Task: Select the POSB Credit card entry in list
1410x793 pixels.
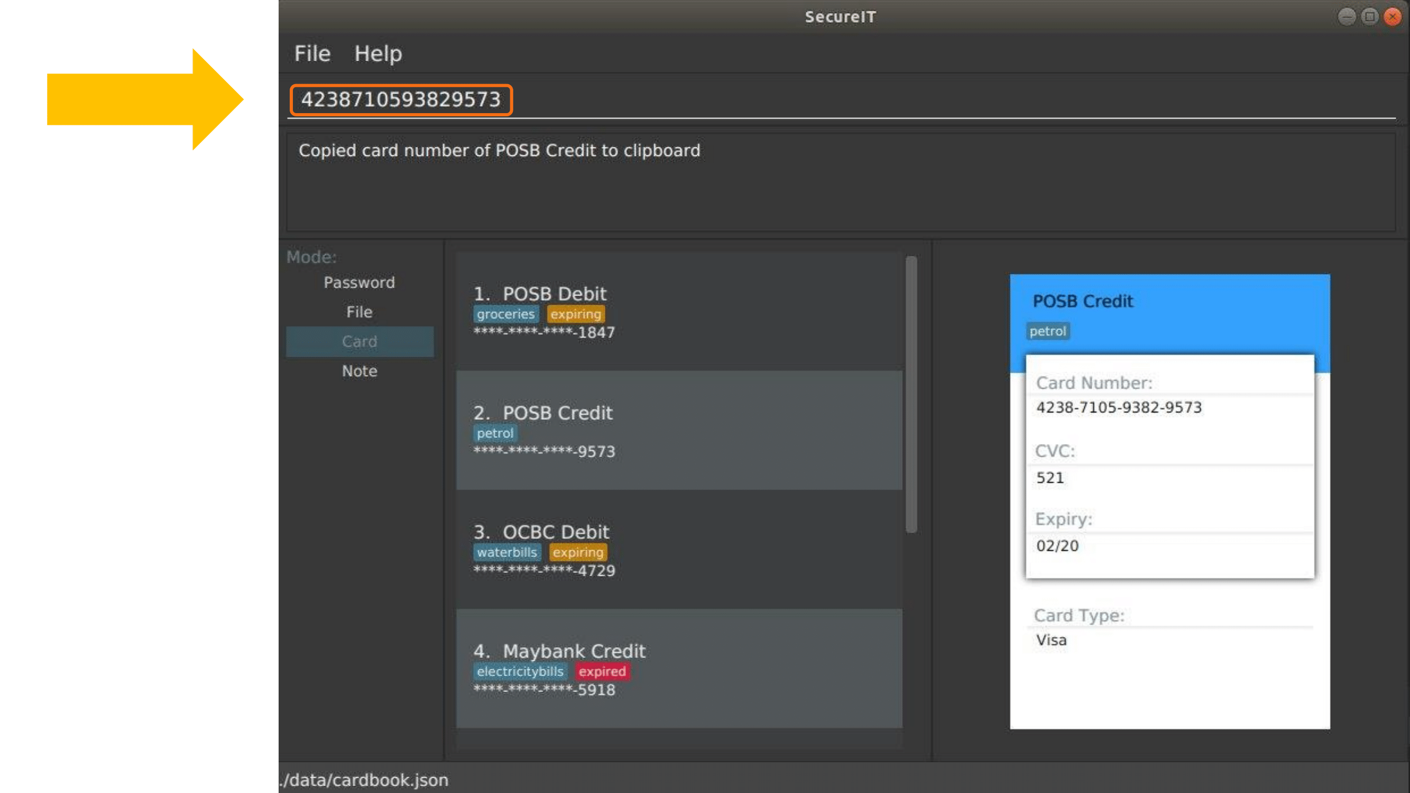Action: pos(679,430)
